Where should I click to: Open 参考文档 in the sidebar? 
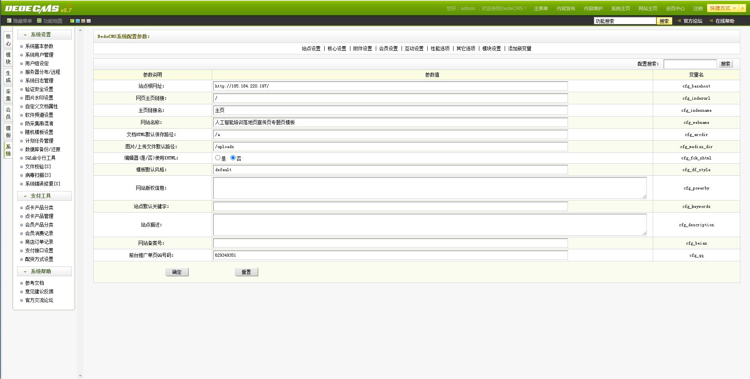[34, 283]
